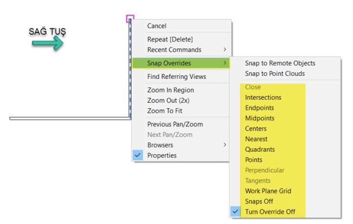353x224 pixels.
Task: Choose Snaps Off option
Action: point(259,201)
